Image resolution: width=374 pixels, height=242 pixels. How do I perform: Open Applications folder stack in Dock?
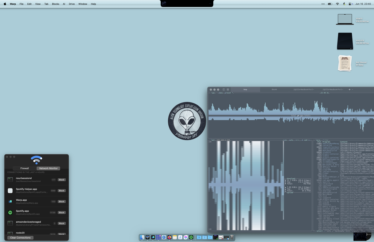pos(210,237)
